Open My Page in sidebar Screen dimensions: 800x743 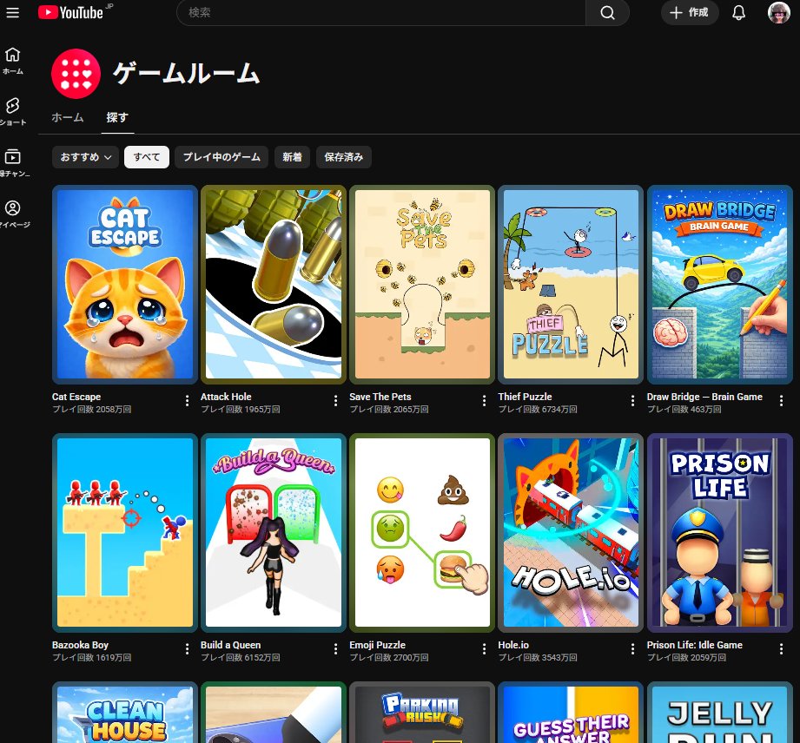coord(13,214)
